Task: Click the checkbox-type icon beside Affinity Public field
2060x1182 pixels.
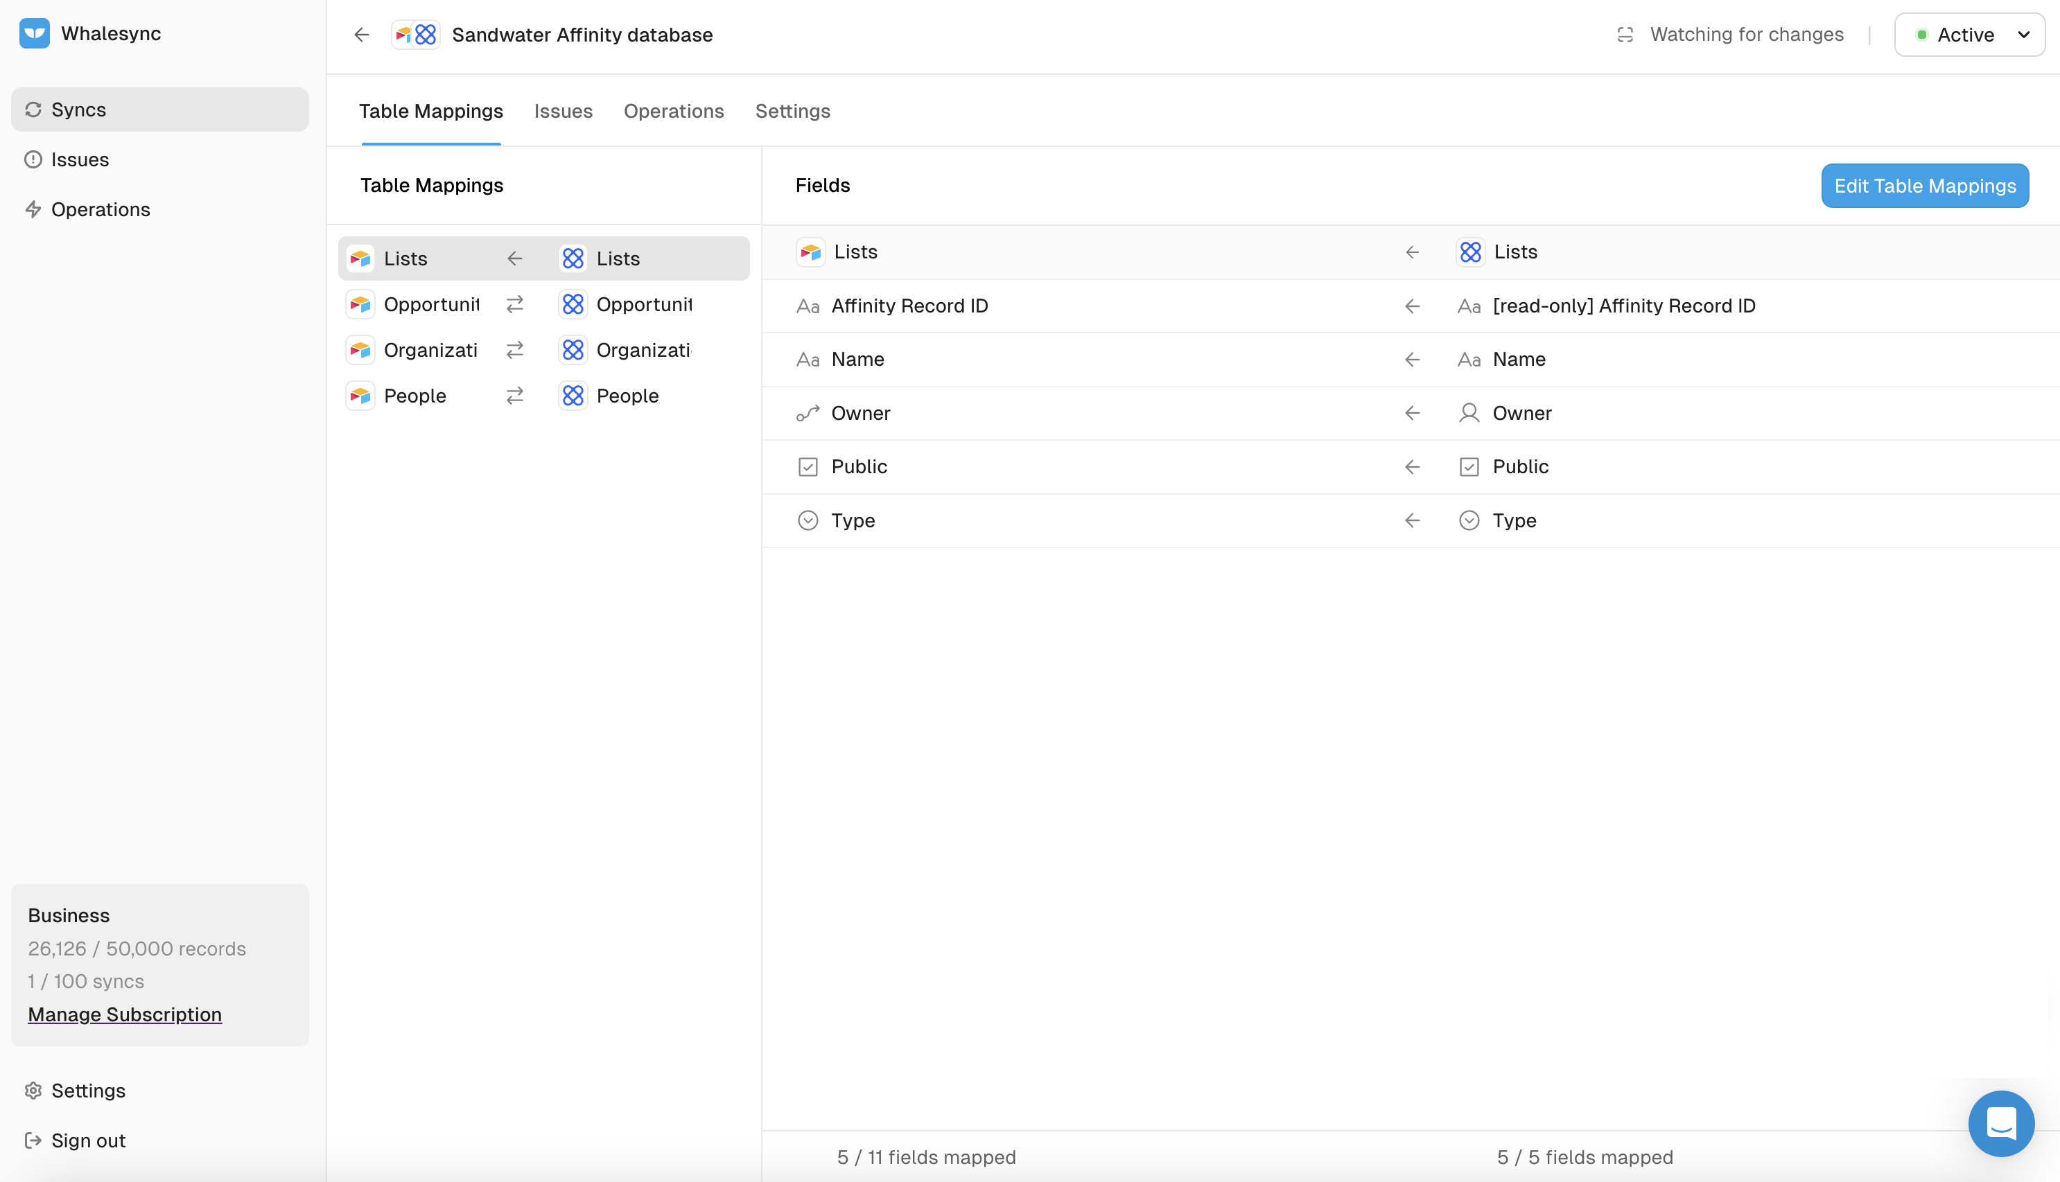Action: 1469,467
